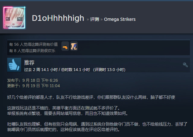The height and width of the screenshot is (137, 193).
Task: Open the Omega Strikers breadcrumb link
Action: [120, 19]
